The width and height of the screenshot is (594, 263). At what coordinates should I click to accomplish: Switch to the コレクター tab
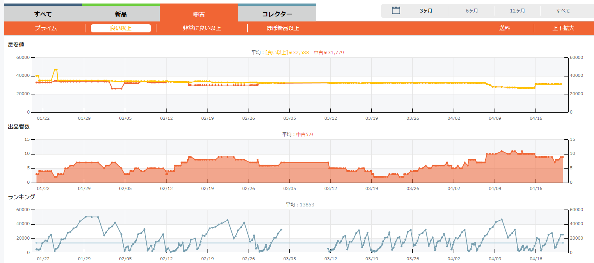[x=277, y=14]
